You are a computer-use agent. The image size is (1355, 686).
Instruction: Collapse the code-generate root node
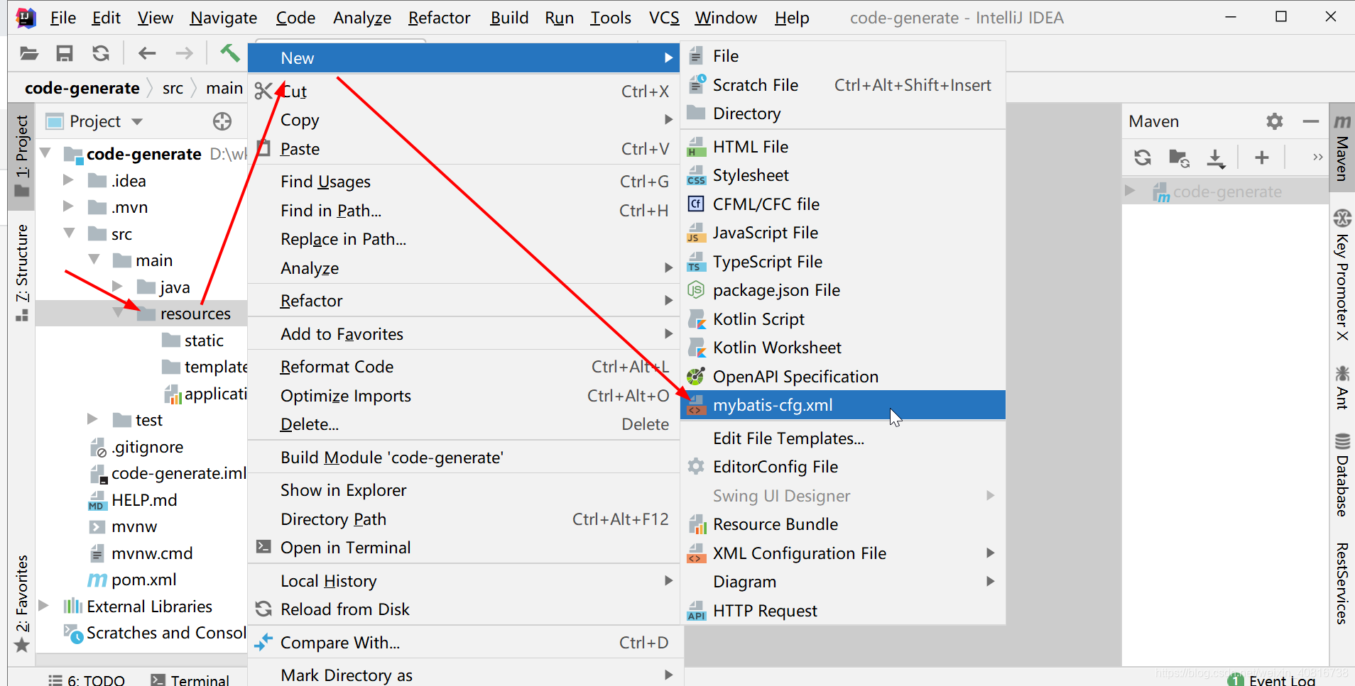[x=46, y=153]
